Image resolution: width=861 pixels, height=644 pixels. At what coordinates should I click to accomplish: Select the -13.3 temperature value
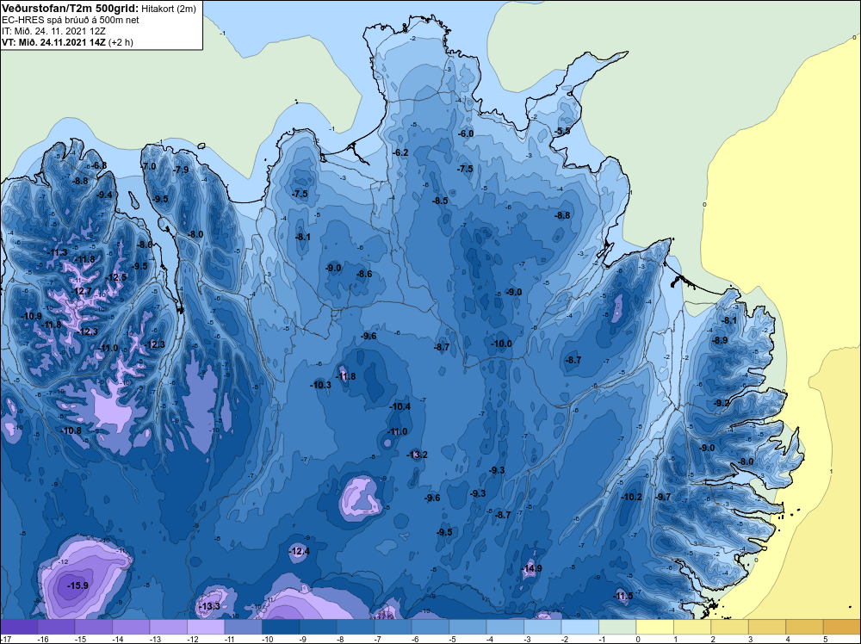[x=208, y=606]
